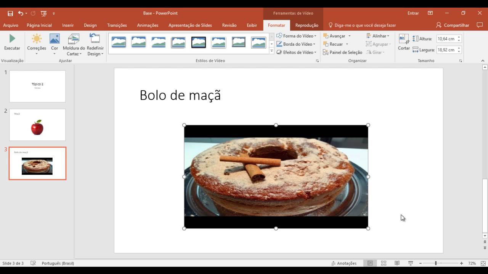Screen dimensions: 488x274
Task: Switch to the Design tab
Action: [90, 25]
